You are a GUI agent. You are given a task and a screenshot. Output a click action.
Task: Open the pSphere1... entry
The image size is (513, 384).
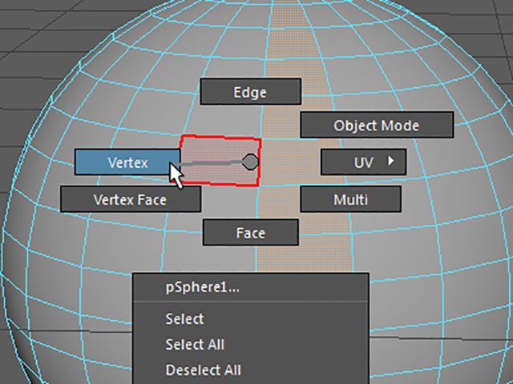click(x=251, y=287)
